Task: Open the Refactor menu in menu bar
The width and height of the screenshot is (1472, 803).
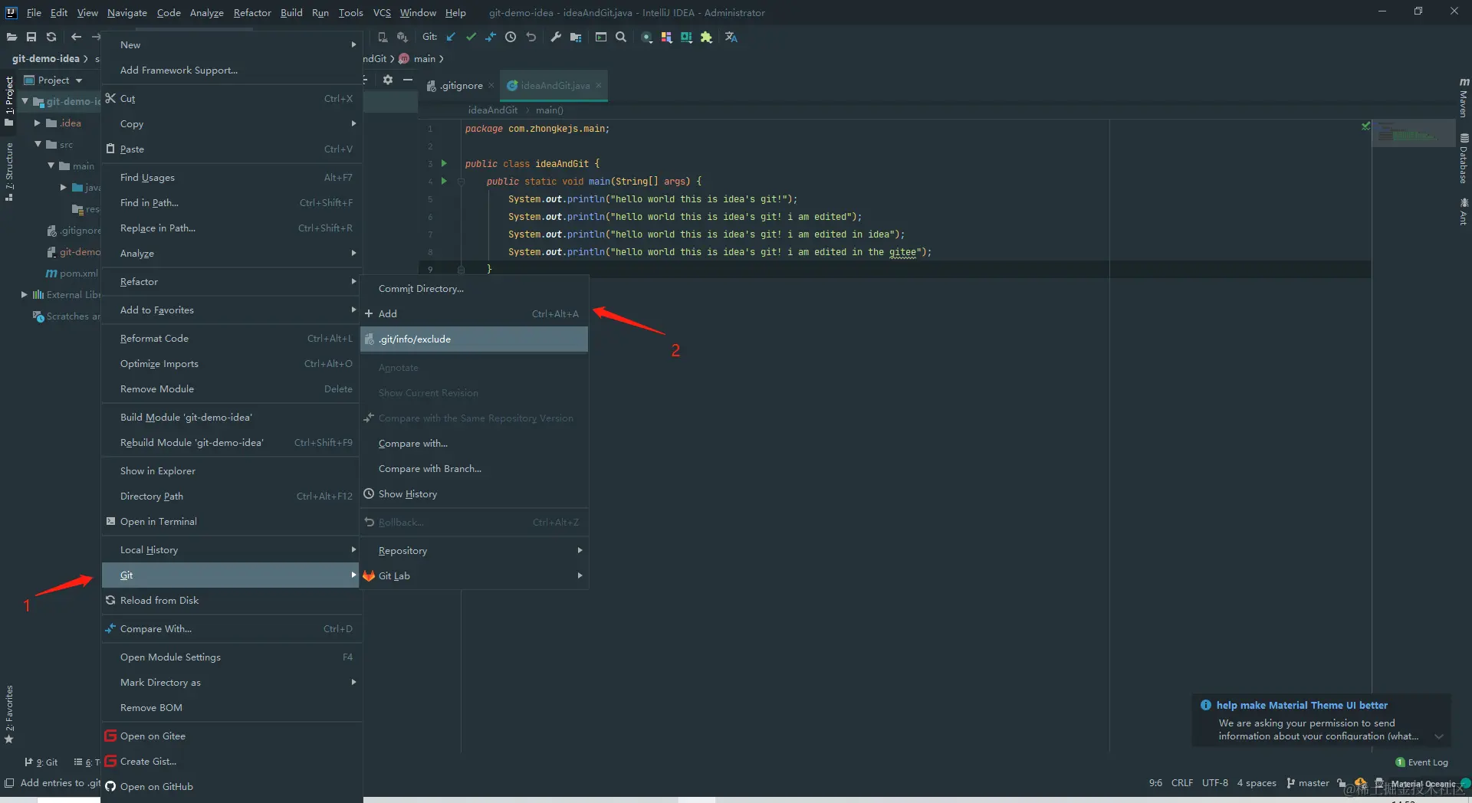Action: (x=252, y=12)
